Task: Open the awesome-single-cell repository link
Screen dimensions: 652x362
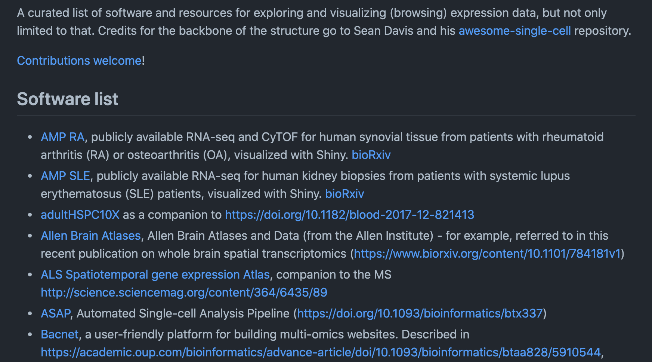Action: click(x=515, y=31)
